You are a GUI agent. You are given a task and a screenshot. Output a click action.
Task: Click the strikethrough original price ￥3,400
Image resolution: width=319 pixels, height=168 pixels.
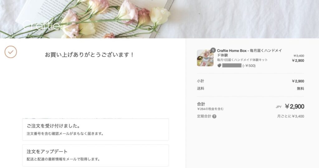(x=299, y=56)
